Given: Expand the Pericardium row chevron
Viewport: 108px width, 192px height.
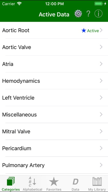Looking at the screenshot, I should pyautogui.click(x=101, y=148).
